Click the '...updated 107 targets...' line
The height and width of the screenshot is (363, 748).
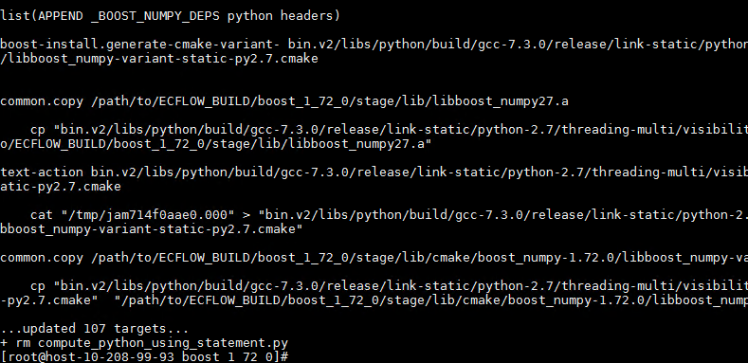(95, 329)
